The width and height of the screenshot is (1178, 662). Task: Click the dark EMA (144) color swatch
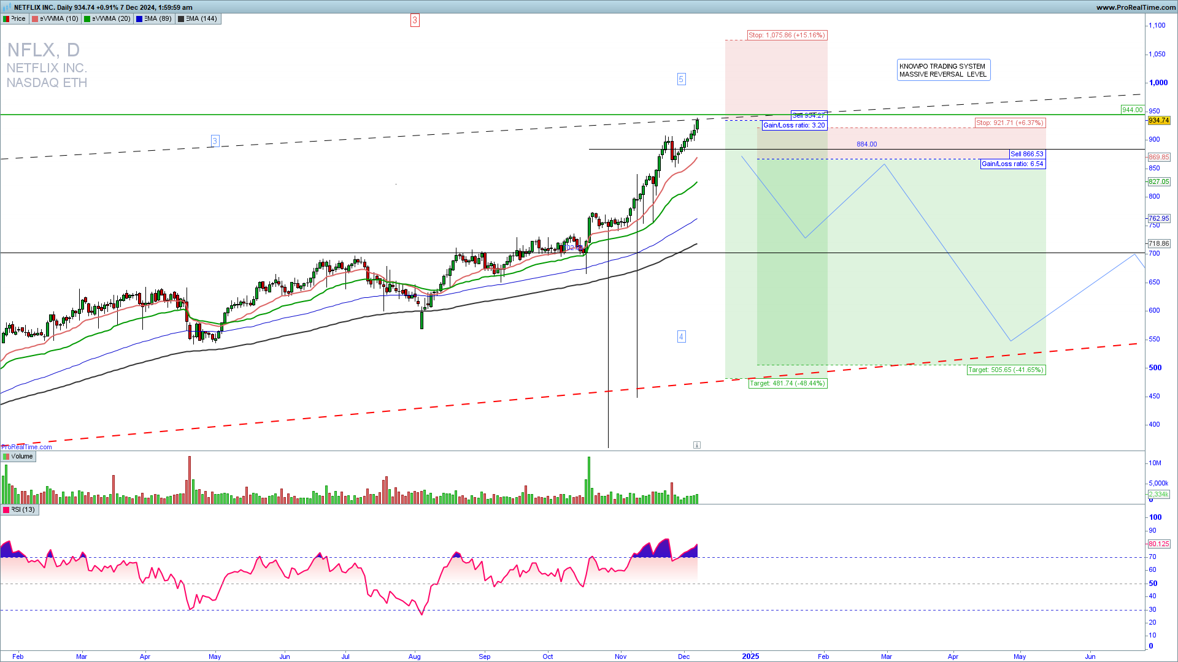click(x=181, y=18)
